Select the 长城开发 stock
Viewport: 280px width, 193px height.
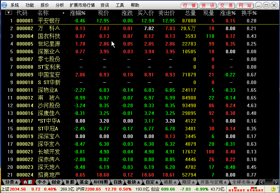coord(140,152)
